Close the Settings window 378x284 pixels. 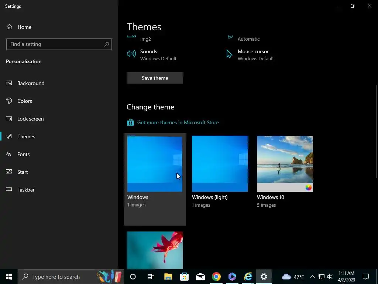[369, 6]
